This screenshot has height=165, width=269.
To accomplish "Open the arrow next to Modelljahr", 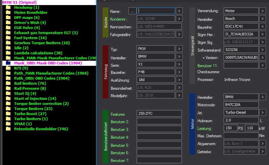I will [x=179, y=95].
